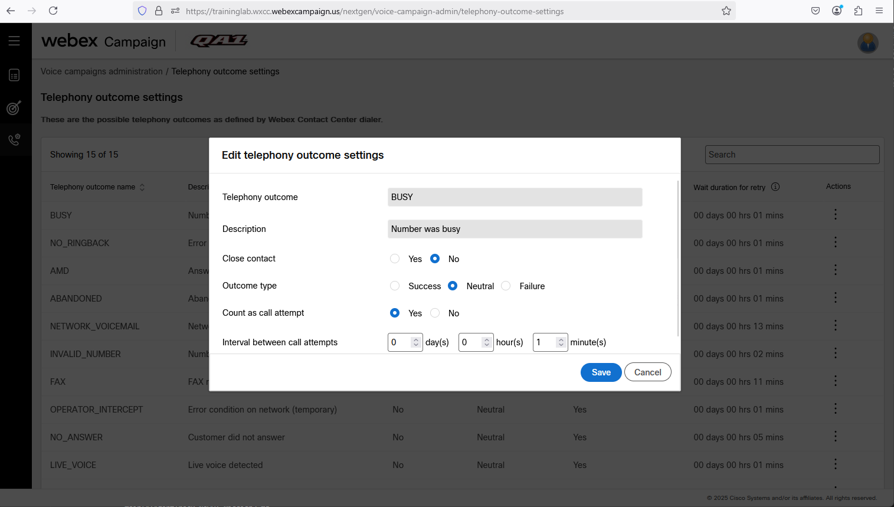Click the campaign list sidebar icon
The height and width of the screenshot is (507, 894).
coord(14,75)
